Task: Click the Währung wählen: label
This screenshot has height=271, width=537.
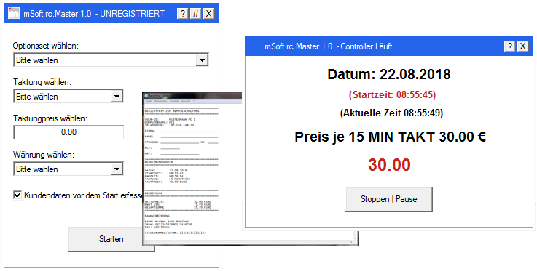Action: coord(44,155)
